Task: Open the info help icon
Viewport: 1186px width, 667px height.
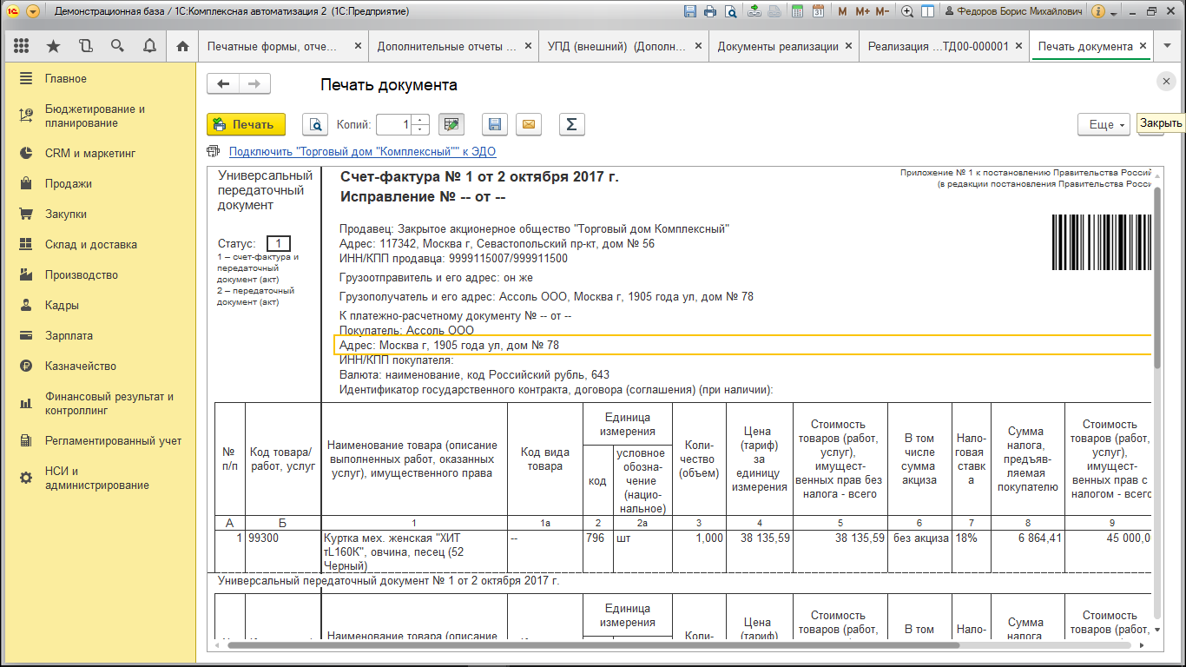Action: click(x=1098, y=11)
